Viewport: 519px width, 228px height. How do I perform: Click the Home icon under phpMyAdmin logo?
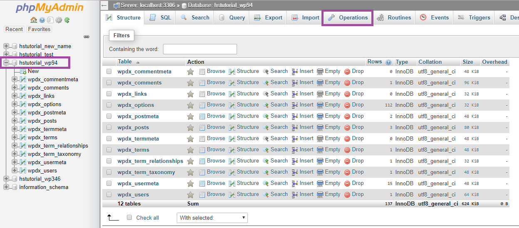point(34,20)
